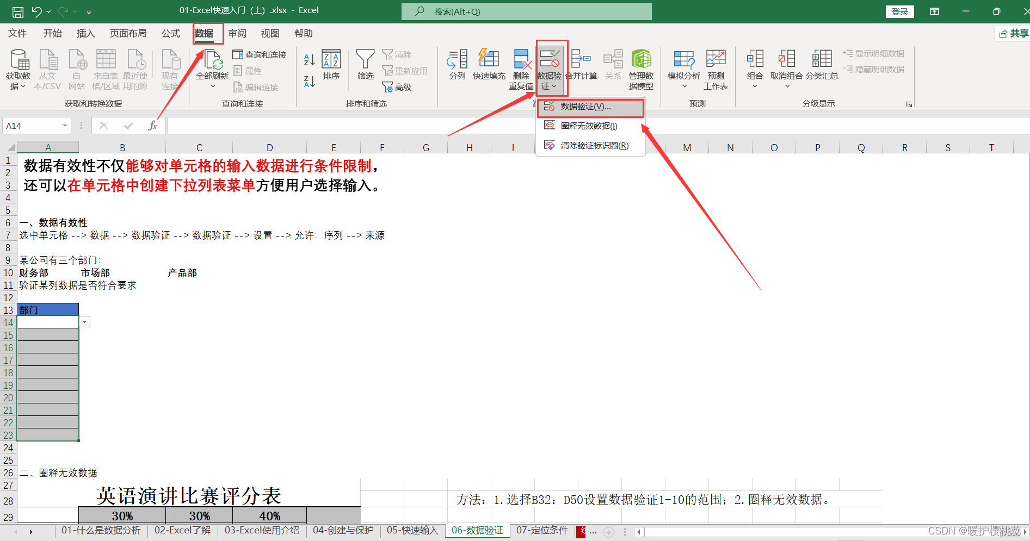The image size is (1030, 541).
Task: Select Circle Invalid Data (圈释无效数据) entry
Action: (x=590, y=126)
